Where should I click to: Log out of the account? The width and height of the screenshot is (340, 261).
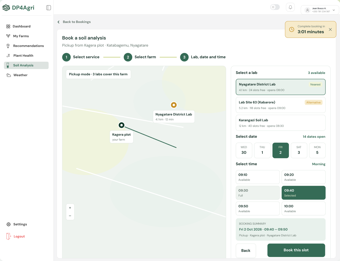pyautogui.click(x=19, y=236)
